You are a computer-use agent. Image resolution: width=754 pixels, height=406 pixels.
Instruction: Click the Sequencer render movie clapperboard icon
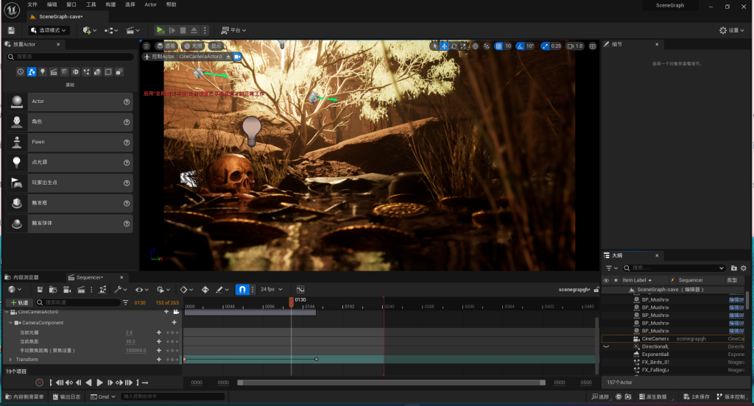81,290
